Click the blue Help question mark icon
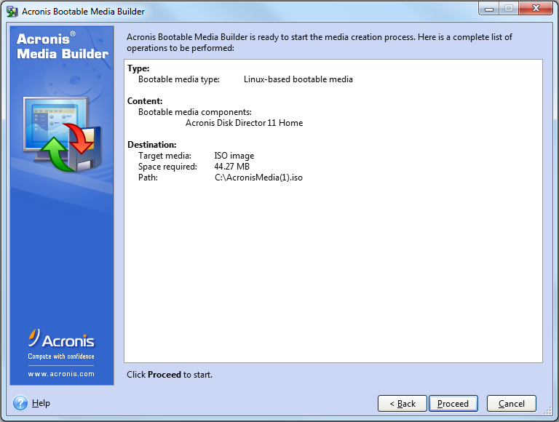The image size is (559, 422). coord(20,403)
